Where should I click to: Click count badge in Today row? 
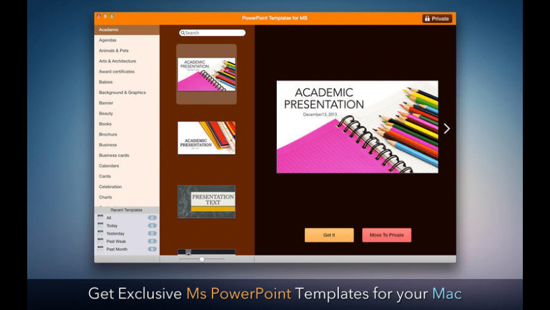152,226
